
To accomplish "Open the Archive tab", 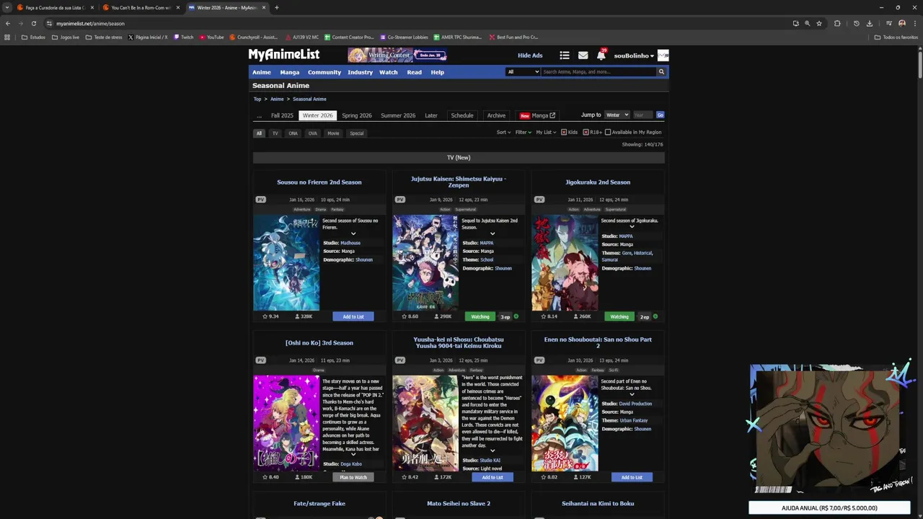I will (496, 115).
